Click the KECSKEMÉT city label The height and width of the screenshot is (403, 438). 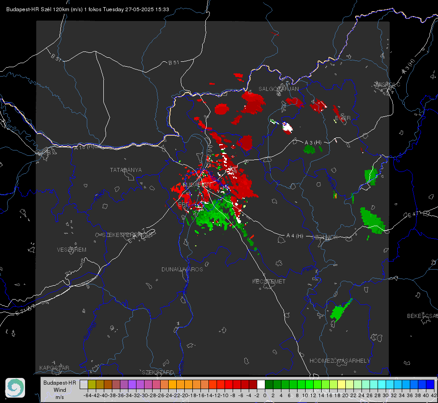pos(269,281)
